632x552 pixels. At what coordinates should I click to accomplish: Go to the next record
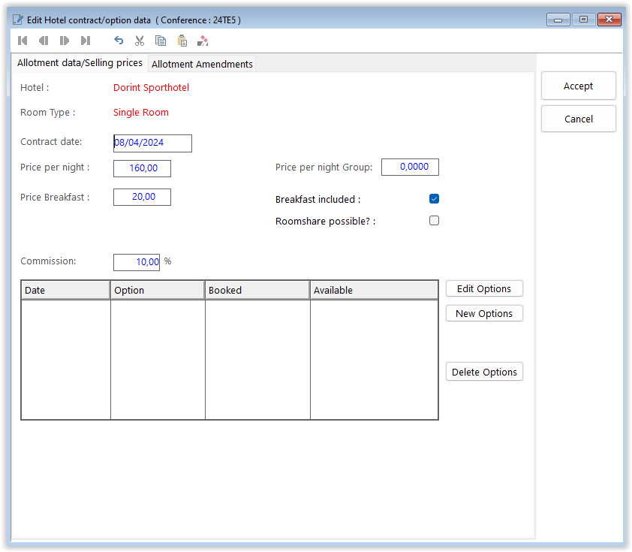[65, 41]
